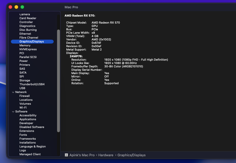Click the VRAM value 4 GB
Viewport: 236px width, 163px height.
click(x=95, y=36)
